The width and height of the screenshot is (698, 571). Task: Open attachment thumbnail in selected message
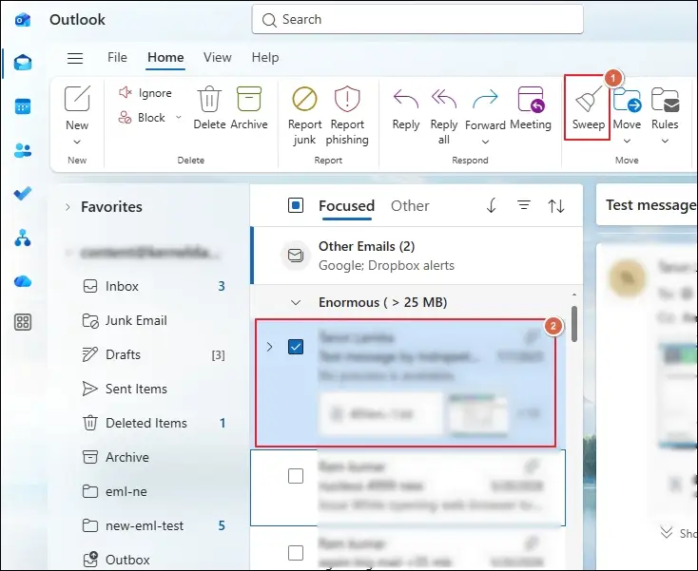477,415
